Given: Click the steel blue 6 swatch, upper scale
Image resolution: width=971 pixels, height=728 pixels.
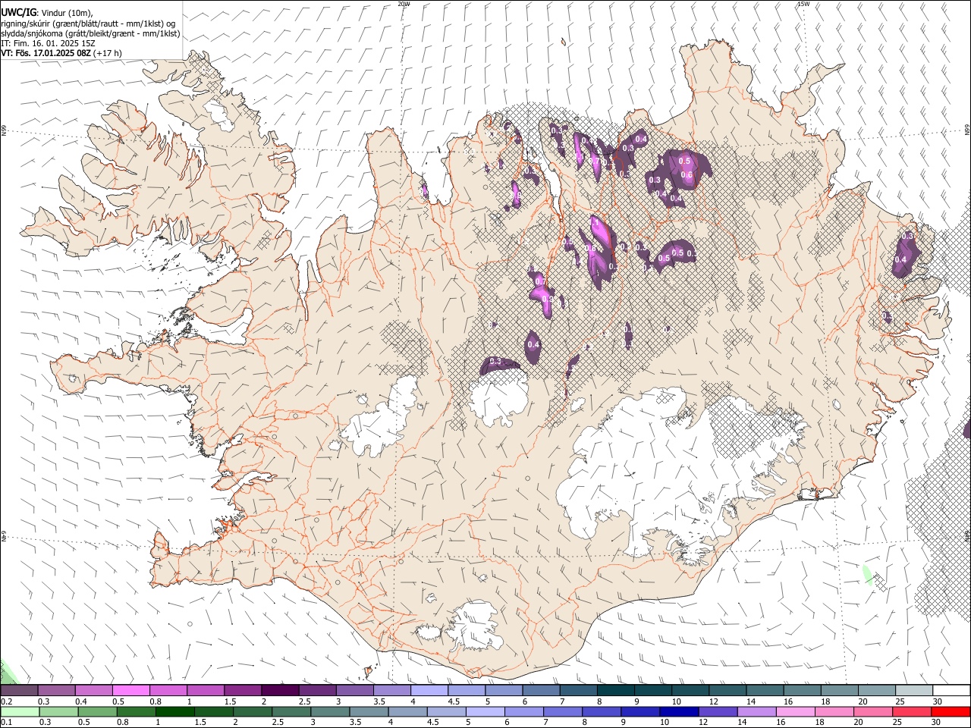Looking at the screenshot, I should pyautogui.click(x=542, y=690).
